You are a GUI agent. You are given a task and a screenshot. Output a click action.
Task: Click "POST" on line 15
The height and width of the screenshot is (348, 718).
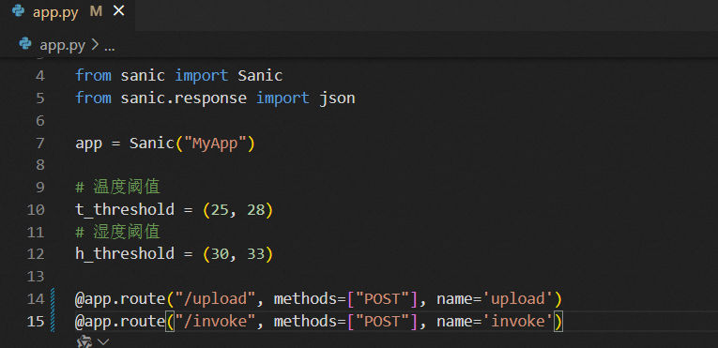[x=381, y=322]
